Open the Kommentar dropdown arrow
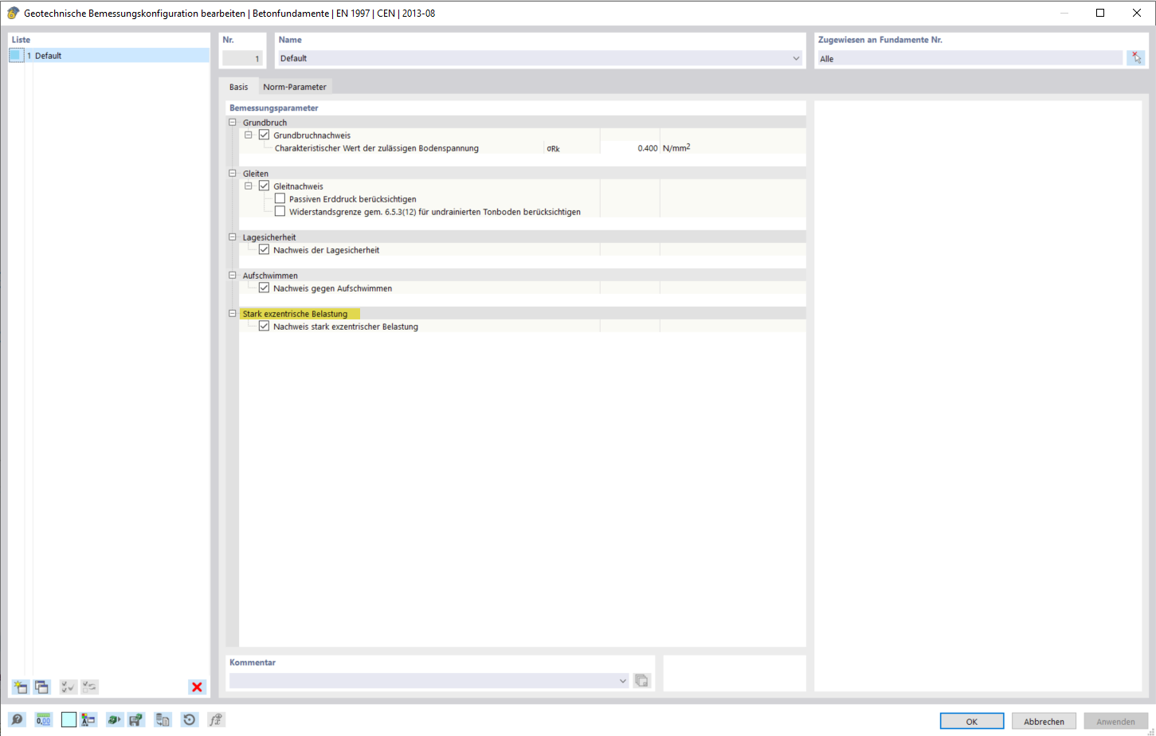The width and height of the screenshot is (1156, 736). click(622, 681)
